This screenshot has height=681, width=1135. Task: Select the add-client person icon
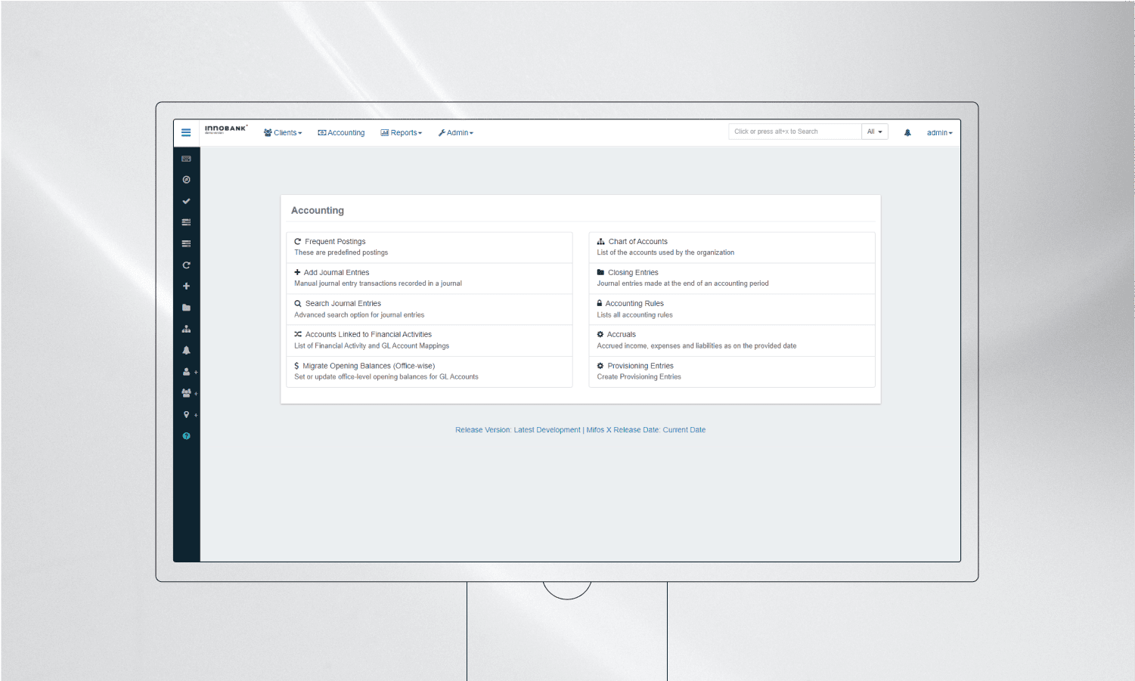click(188, 371)
